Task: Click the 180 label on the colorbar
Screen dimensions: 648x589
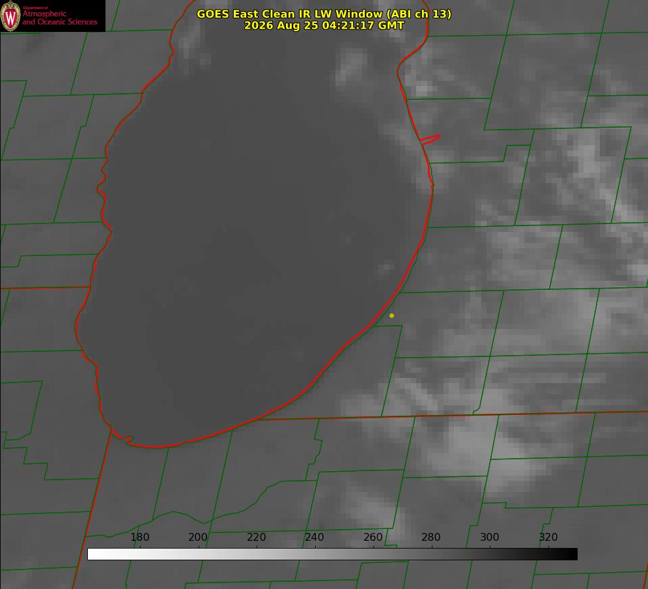Action: coord(139,537)
